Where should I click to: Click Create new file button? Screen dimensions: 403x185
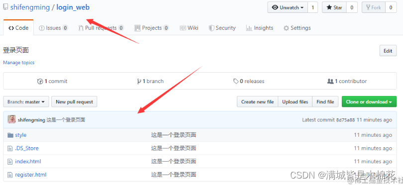[257, 102]
